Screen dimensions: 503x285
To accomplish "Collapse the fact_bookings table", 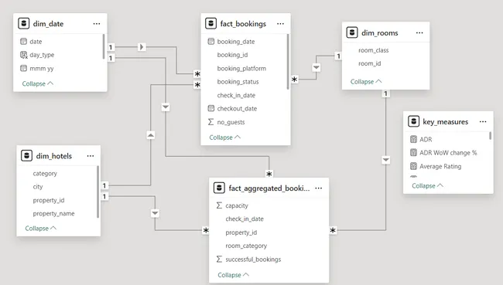I will coord(224,137).
